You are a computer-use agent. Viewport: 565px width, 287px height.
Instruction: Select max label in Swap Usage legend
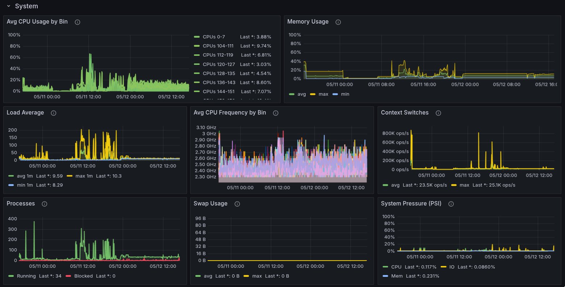(x=257, y=276)
